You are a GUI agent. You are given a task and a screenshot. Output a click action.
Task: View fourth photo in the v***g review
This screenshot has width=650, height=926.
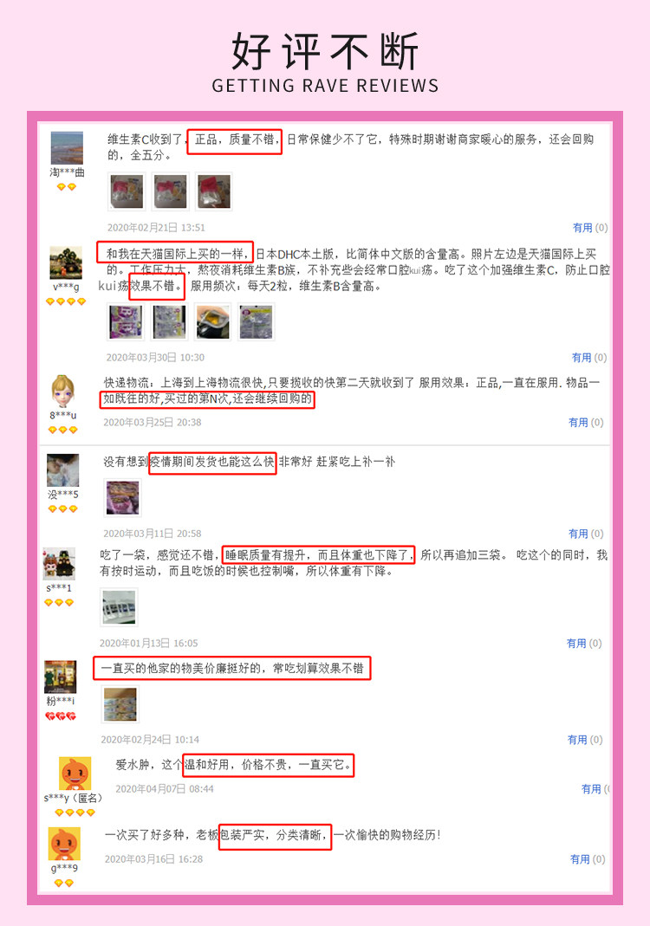(257, 322)
